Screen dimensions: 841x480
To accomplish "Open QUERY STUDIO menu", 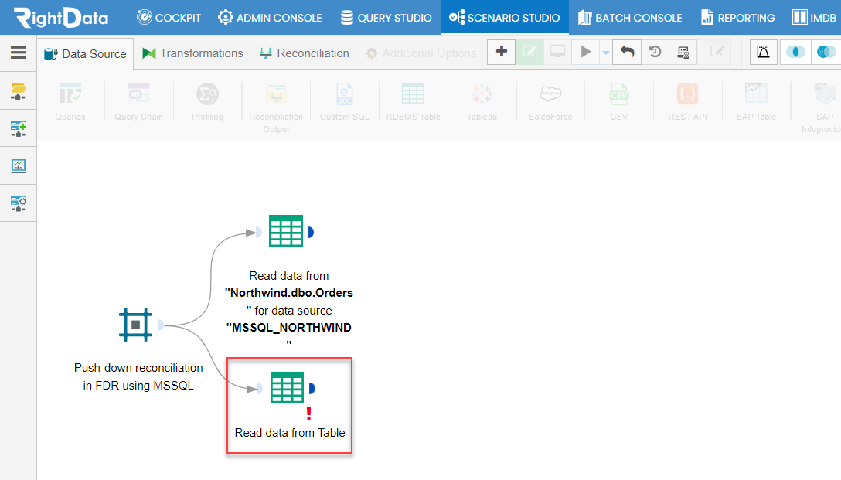I will point(386,18).
